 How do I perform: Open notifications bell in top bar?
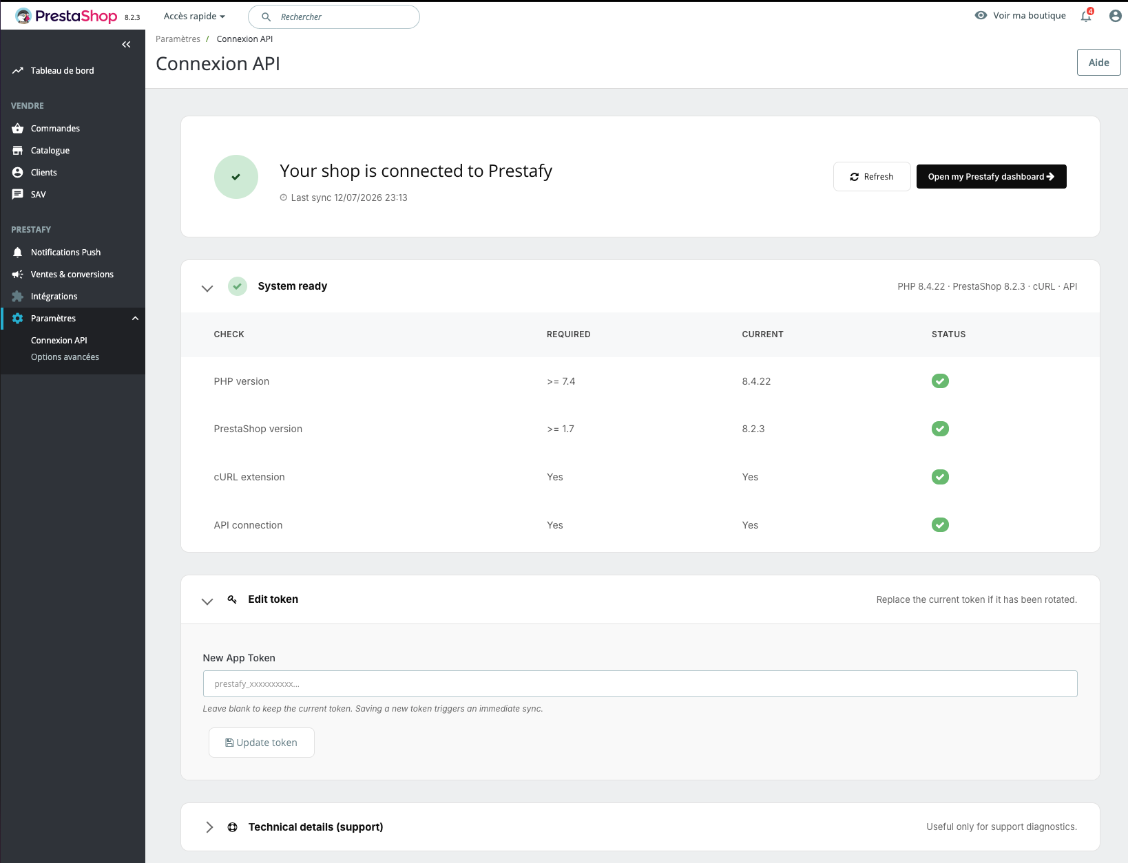tap(1086, 16)
